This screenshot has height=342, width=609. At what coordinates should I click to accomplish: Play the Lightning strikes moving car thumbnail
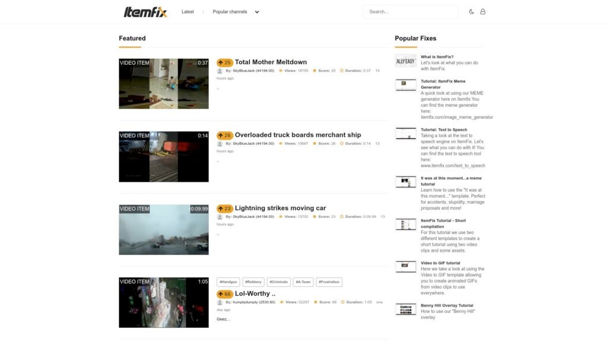pyautogui.click(x=164, y=230)
